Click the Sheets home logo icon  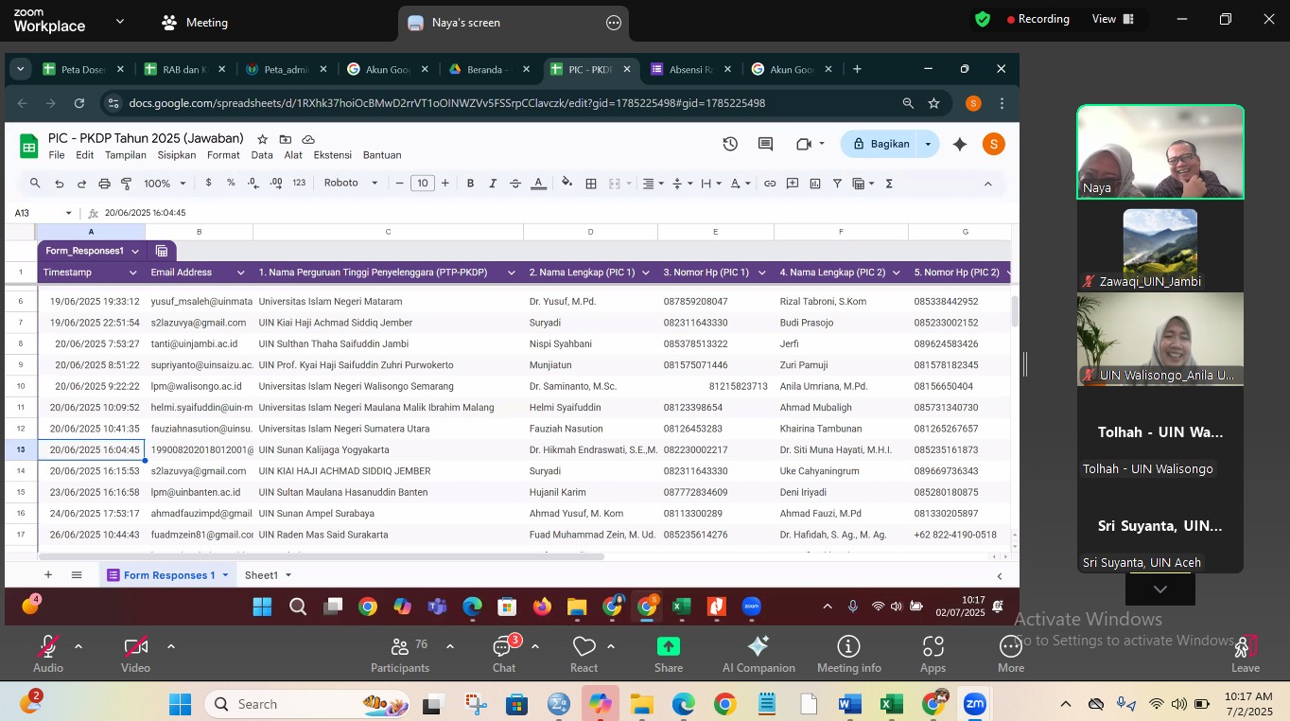coord(29,146)
